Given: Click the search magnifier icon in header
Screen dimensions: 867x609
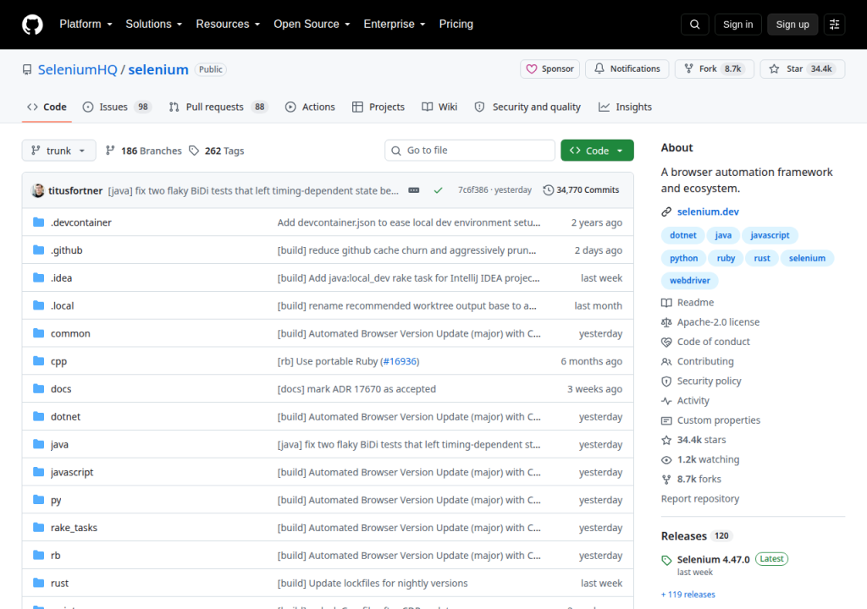Looking at the screenshot, I should (694, 25).
